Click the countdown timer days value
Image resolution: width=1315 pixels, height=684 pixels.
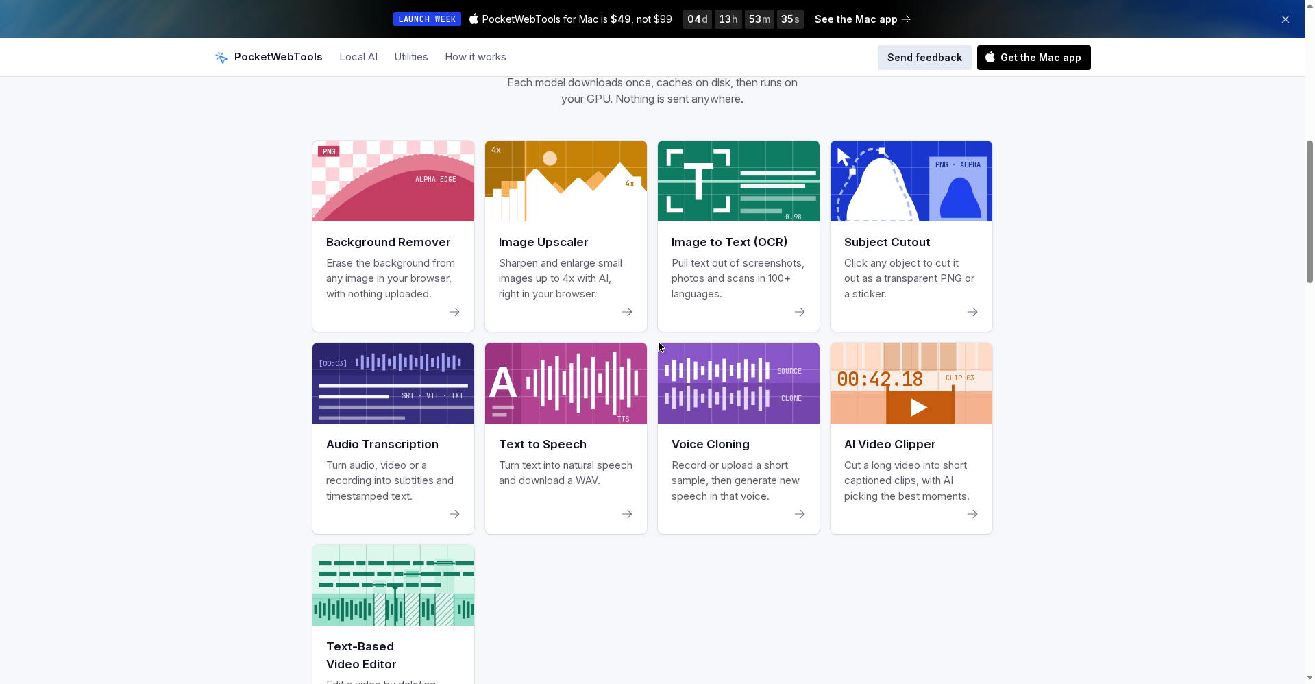point(697,19)
